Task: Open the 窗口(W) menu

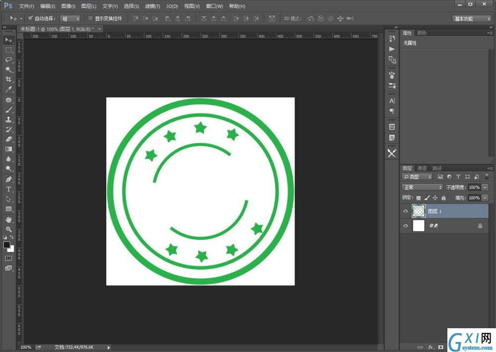Action: (x=214, y=6)
